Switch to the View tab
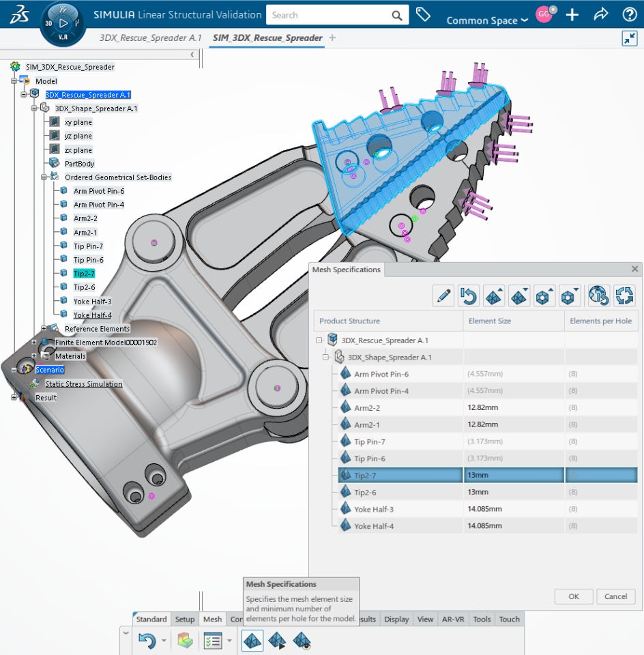644x655 pixels. pos(425,619)
